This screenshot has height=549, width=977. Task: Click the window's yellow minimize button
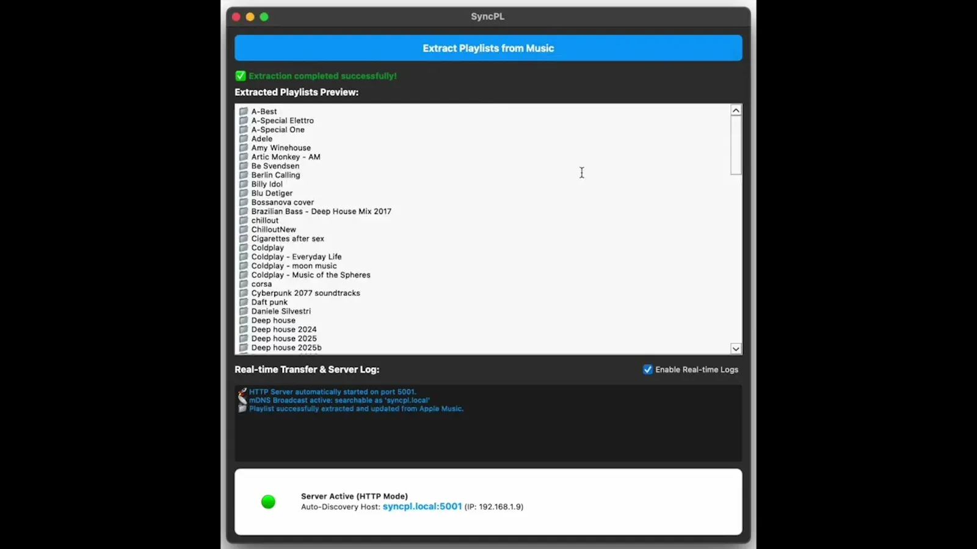250,16
